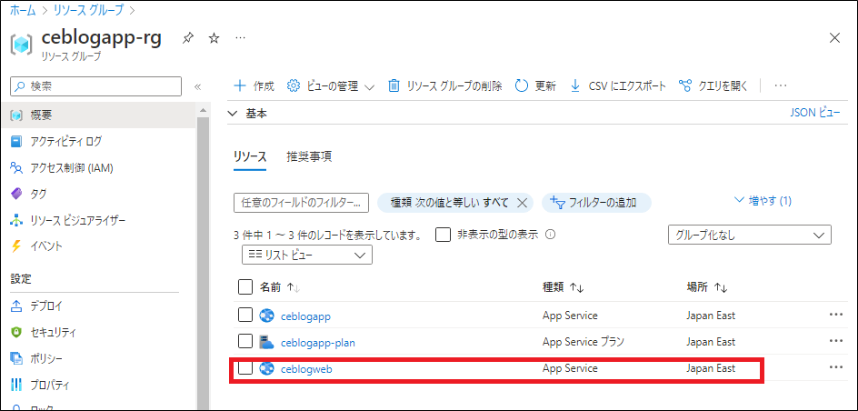The height and width of the screenshot is (411, 858).
Task: Click App Service プラン type cell
Action: [x=584, y=342]
